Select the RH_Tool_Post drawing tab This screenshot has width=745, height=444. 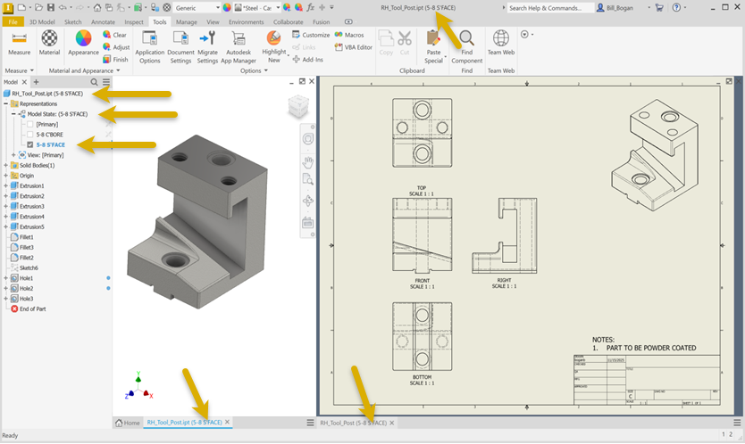click(353, 423)
